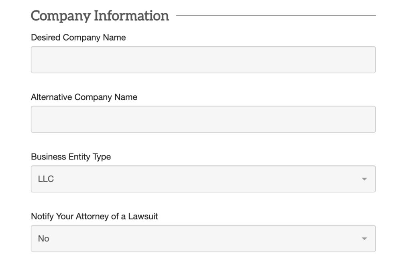Focus the Alternative Company Name input box
The height and width of the screenshot is (264, 411).
(203, 119)
